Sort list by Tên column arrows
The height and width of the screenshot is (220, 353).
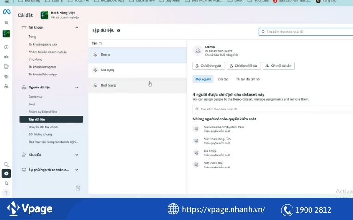tap(101, 43)
